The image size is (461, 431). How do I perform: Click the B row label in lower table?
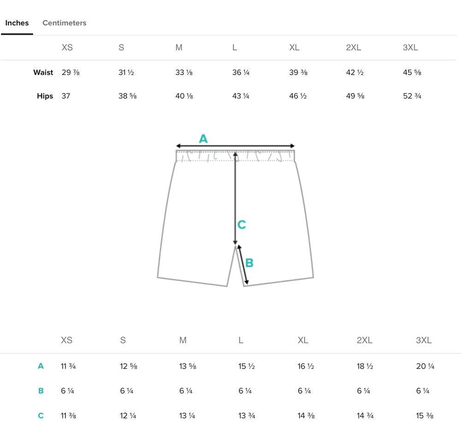41,391
